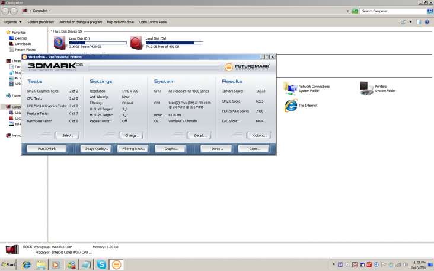Click the Action Center flag icon
Screen dimensions: 434x271
[384, 265]
